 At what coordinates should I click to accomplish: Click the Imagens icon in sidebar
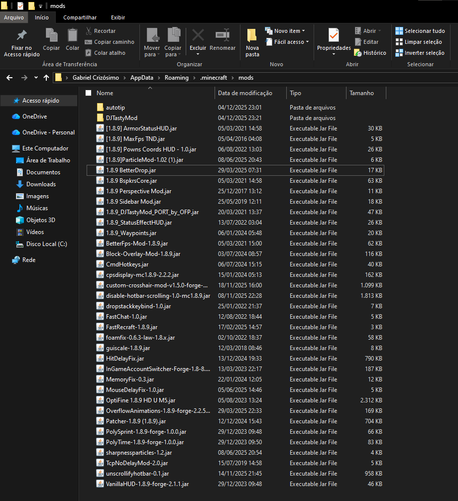pyautogui.click(x=20, y=196)
